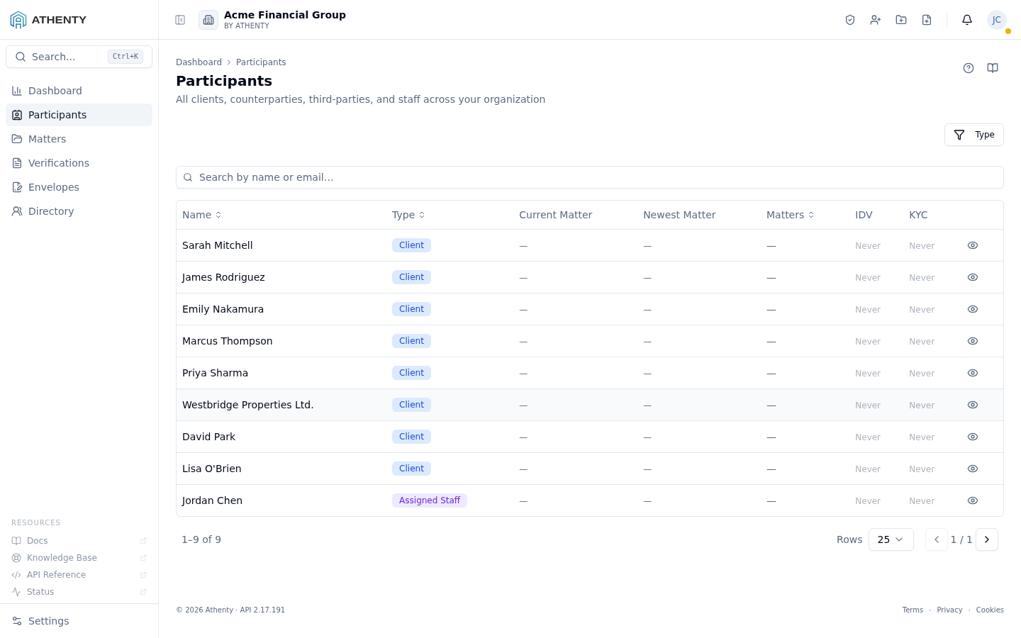
Task: Open the Privacy footer link
Action: click(x=949, y=610)
